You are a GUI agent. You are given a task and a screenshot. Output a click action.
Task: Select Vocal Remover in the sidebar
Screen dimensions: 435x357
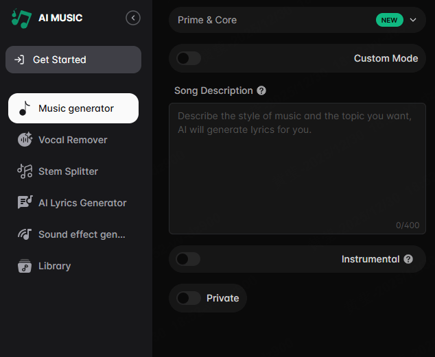pos(73,140)
